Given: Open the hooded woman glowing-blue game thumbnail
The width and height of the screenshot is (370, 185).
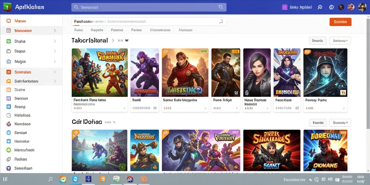Looking at the screenshot, I should [325, 72].
